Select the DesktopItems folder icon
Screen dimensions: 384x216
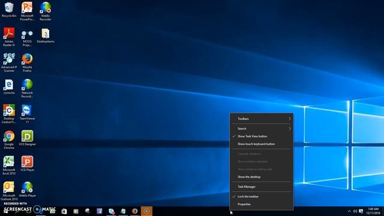point(46,36)
